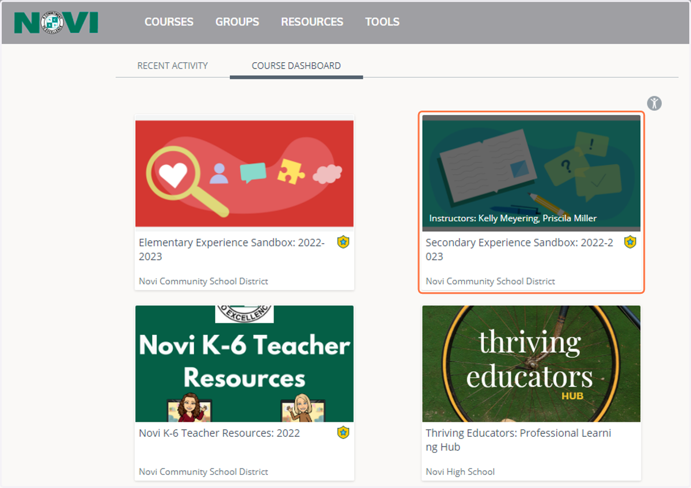This screenshot has height=488, width=691.
Task: Click the Secondary Experience Sandbox book thumbnail
Action: click(531, 173)
